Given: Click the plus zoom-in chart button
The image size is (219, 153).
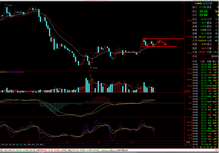Looking at the screenshot, I should point(186,145).
